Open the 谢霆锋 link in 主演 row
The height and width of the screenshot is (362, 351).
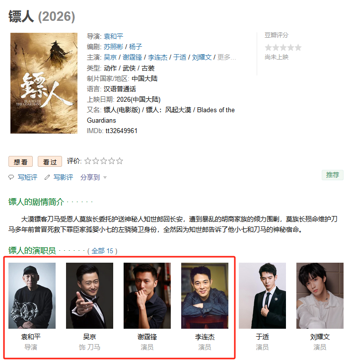tap(132, 57)
